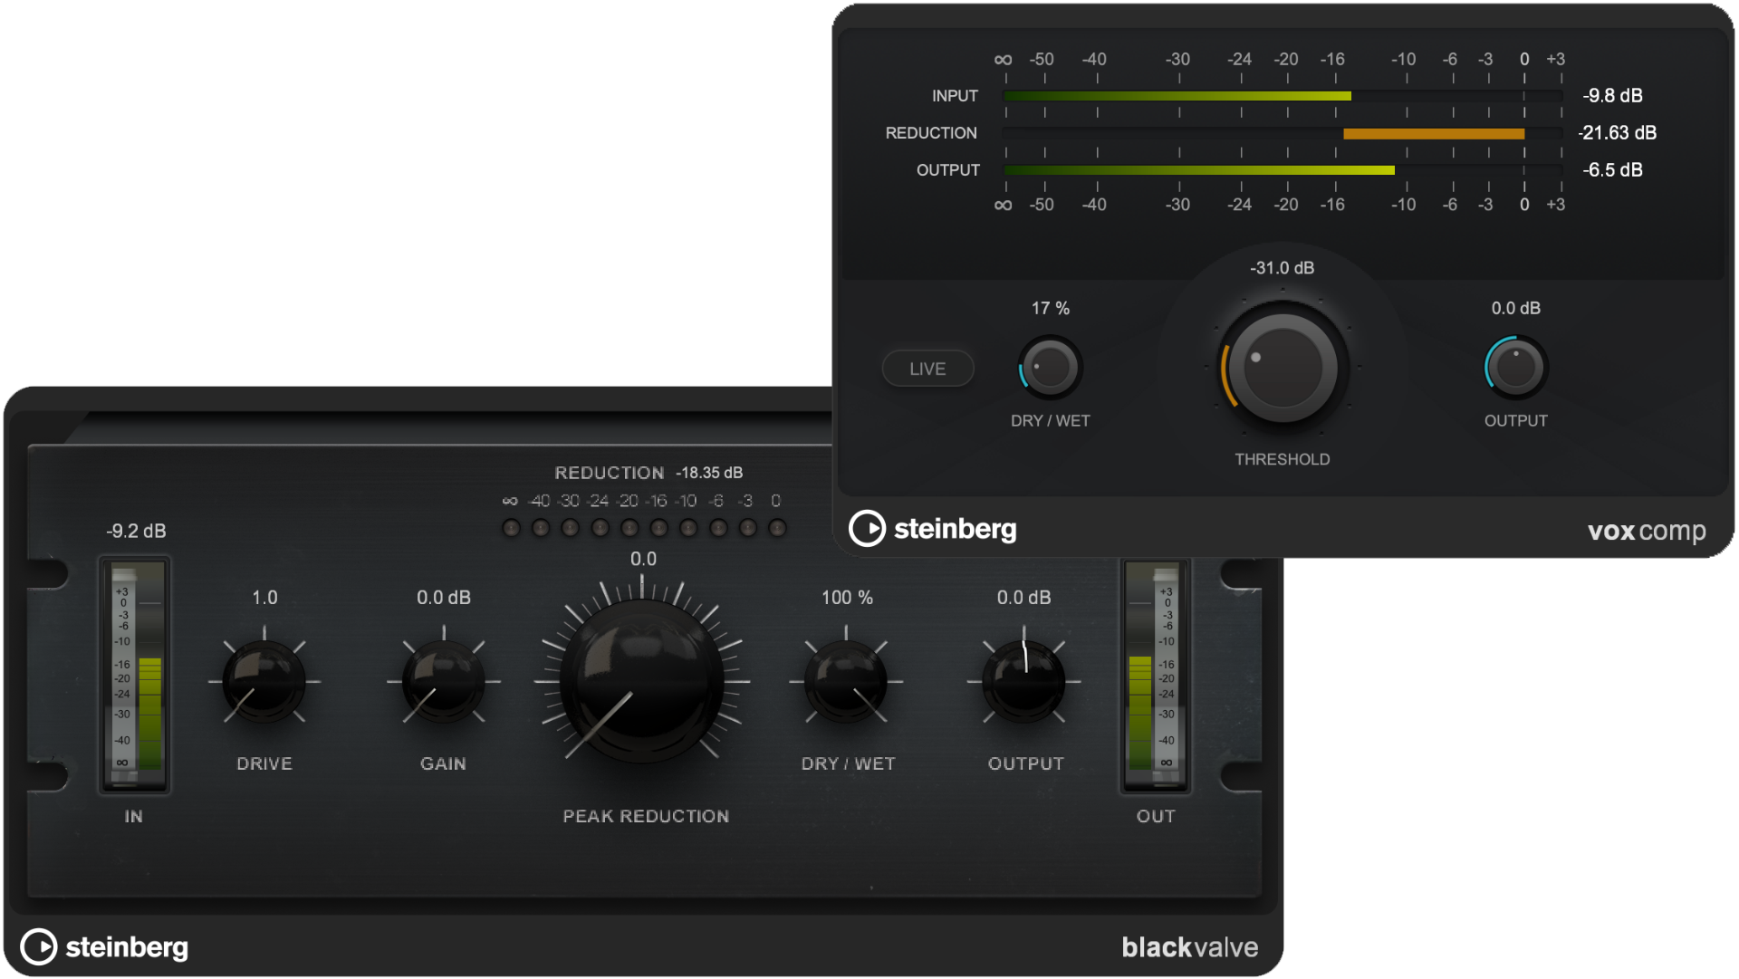1739x979 pixels.
Task: Click the Steinberg logo in VoxComp
Action: click(x=933, y=529)
